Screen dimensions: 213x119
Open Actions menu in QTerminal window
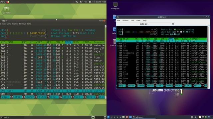125,20
